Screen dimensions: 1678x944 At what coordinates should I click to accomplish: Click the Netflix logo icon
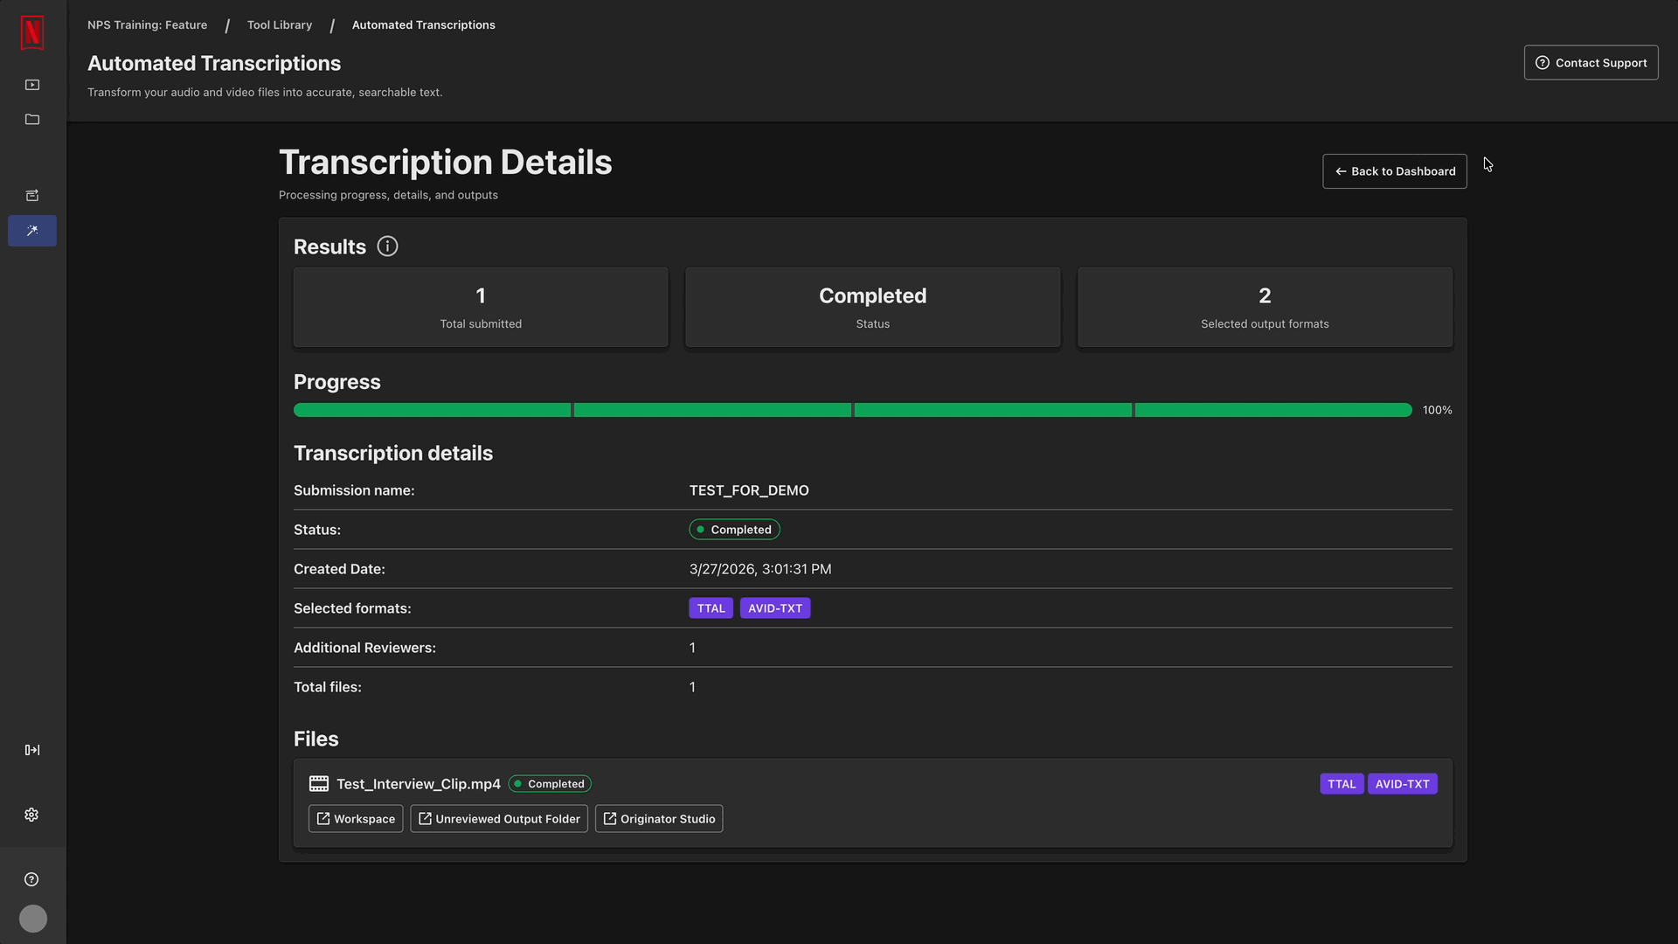coord(32,32)
